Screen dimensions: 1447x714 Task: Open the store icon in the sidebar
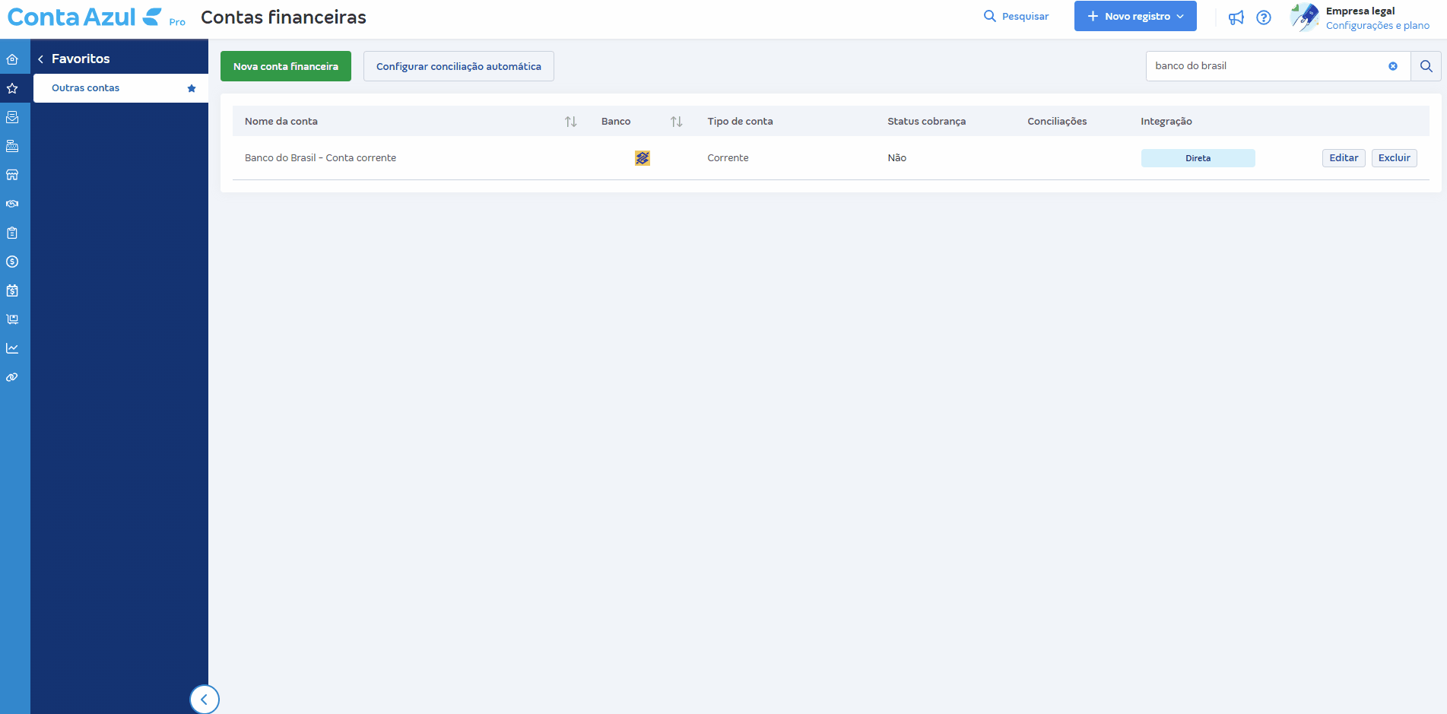13,175
